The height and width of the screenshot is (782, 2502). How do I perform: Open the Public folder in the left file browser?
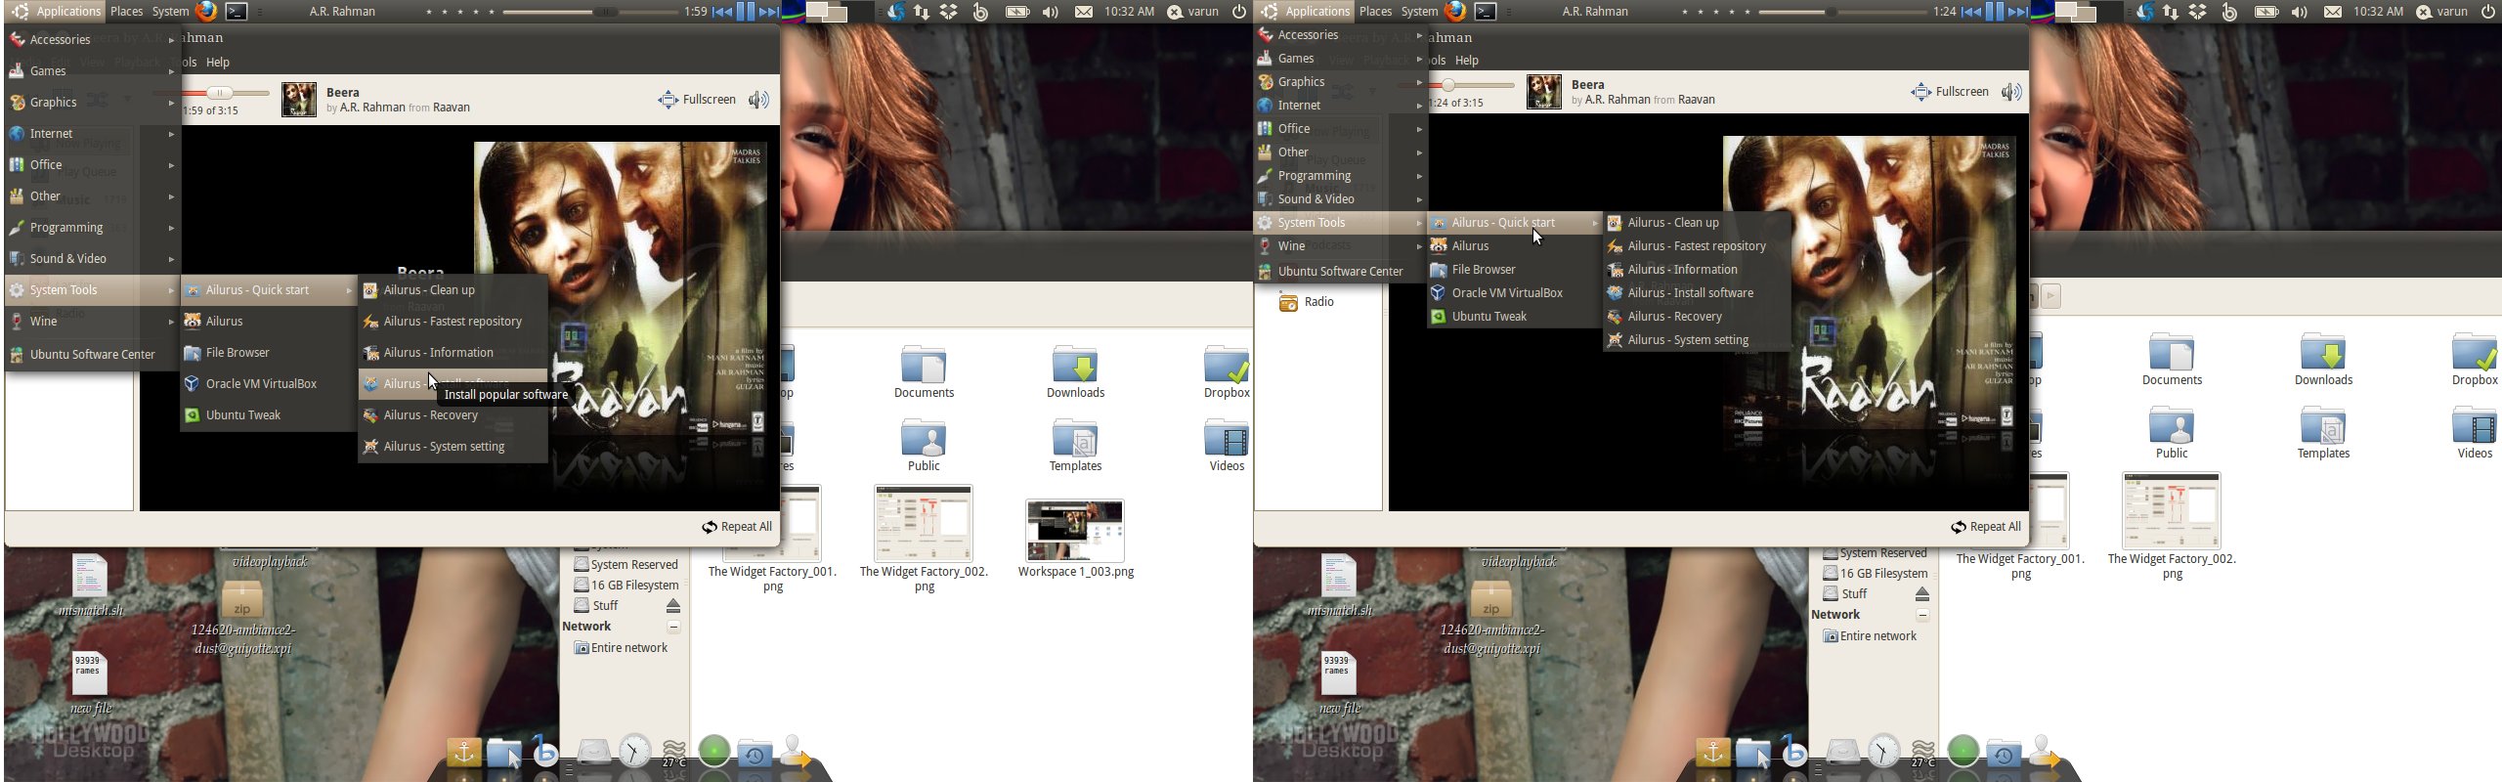coord(924,445)
